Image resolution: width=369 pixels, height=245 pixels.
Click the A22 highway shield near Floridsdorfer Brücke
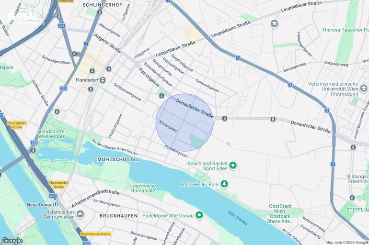coord(53,196)
